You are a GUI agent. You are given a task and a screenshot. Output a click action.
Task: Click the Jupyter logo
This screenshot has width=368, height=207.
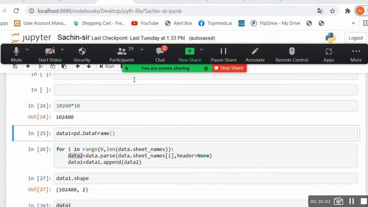point(31,37)
